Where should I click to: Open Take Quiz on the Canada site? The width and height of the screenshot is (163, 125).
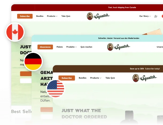66,16
